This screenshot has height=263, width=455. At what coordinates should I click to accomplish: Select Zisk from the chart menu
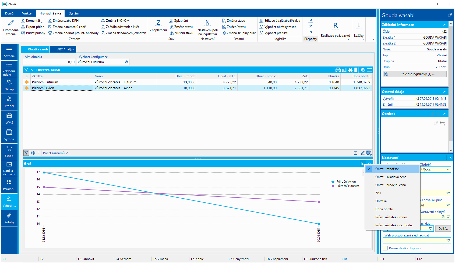pos(378,193)
